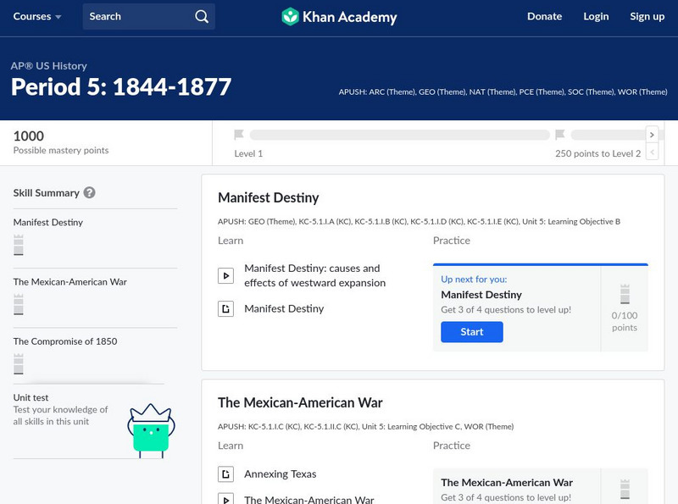Click Sign up in header
The width and height of the screenshot is (678, 504).
[x=647, y=16]
